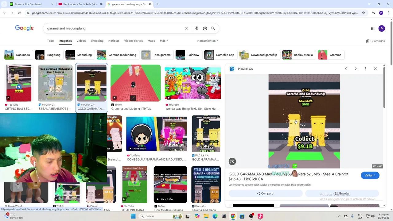Open Más información link
The width and height of the screenshot is (393, 221).
(301, 185)
